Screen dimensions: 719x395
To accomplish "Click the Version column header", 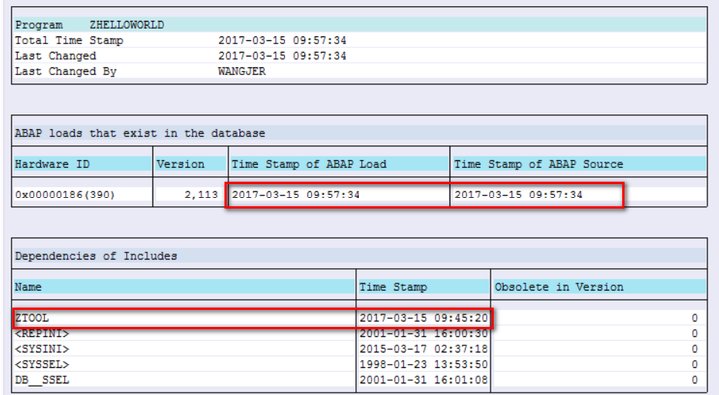I will pyautogui.click(x=180, y=164).
